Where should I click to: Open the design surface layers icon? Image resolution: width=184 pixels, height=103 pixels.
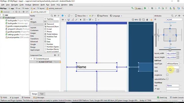click(63, 16)
